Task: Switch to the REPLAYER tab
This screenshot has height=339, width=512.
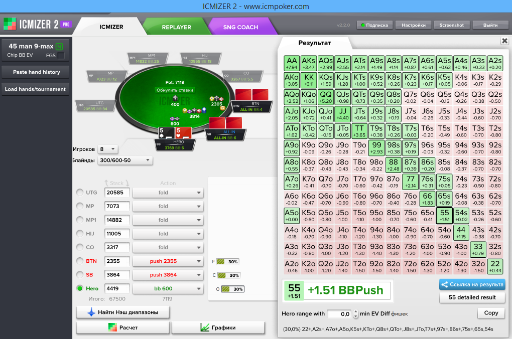Action: coord(176,27)
